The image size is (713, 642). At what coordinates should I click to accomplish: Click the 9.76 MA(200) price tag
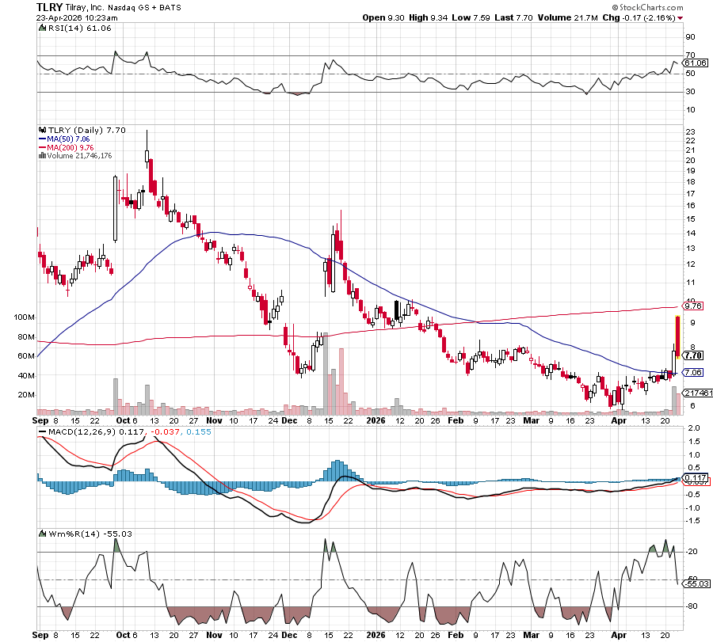[693, 306]
